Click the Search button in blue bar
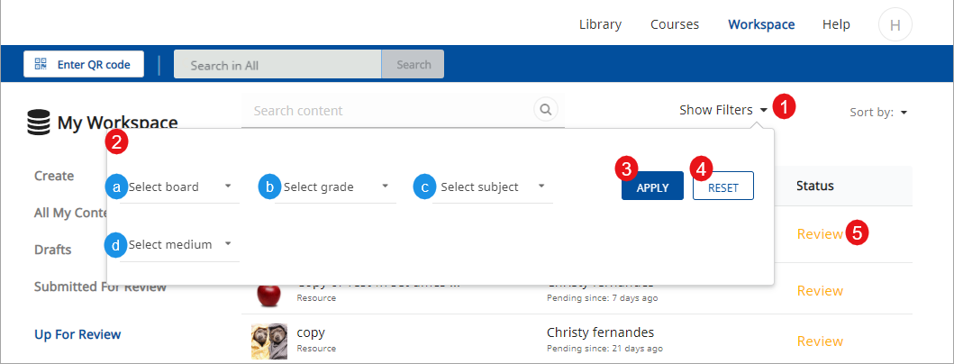This screenshot has width=954, height=364. coord(413,65)
